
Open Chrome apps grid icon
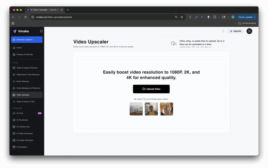[13, 23]
